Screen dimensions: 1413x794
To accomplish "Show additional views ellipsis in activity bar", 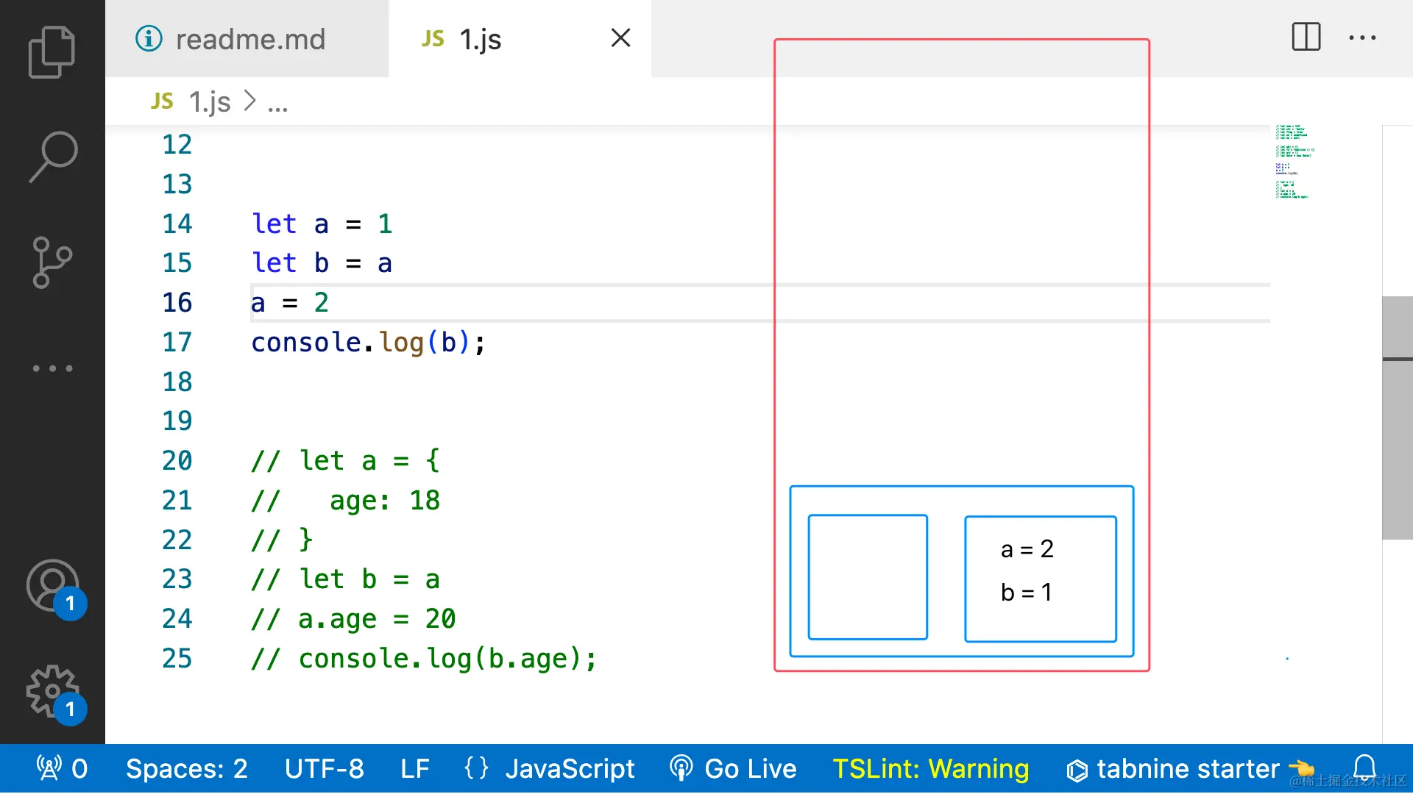I will pyautogui.click(x=52, y=368).
